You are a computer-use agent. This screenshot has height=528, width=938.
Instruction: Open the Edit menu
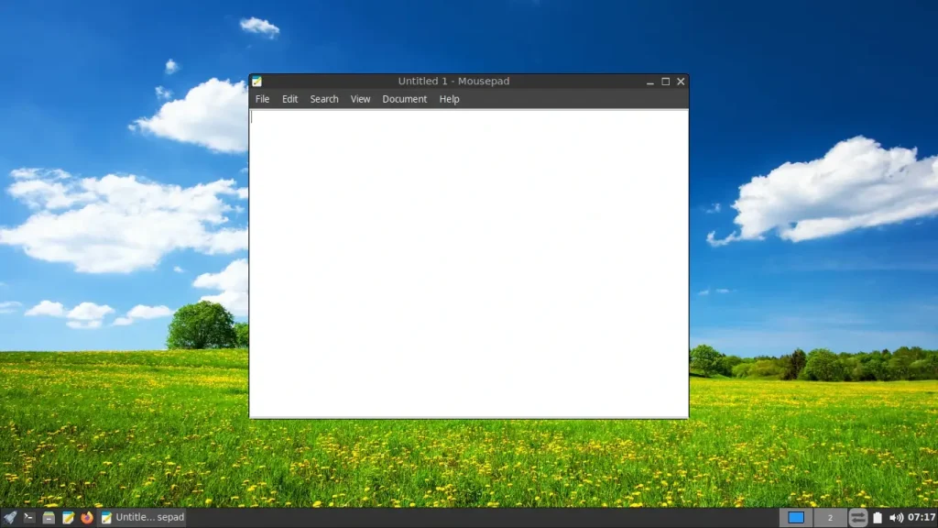click(x=289, y=99)
